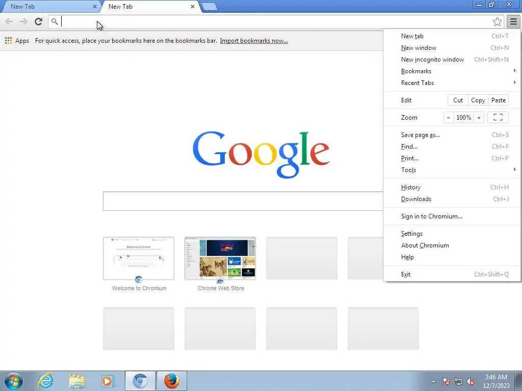Screen dimensions: 522x391
Task: Focus the address bar
Action: pos(275,21)
